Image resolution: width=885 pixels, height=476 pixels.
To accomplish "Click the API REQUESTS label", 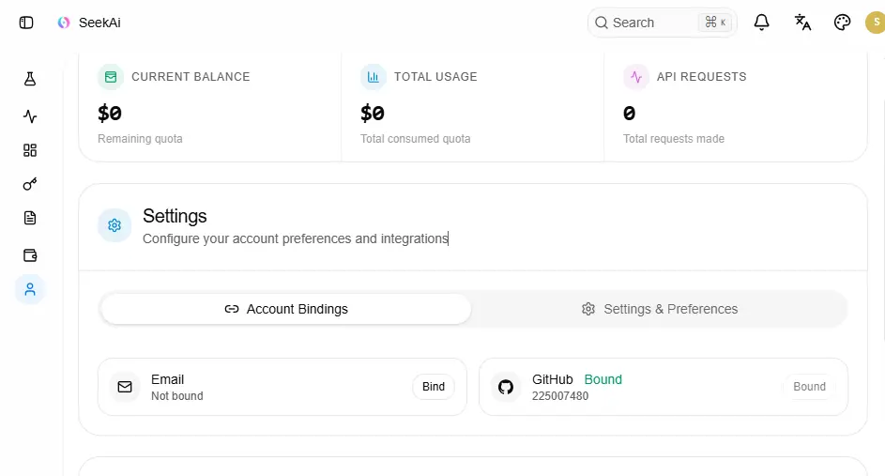I will pos(701,77).
